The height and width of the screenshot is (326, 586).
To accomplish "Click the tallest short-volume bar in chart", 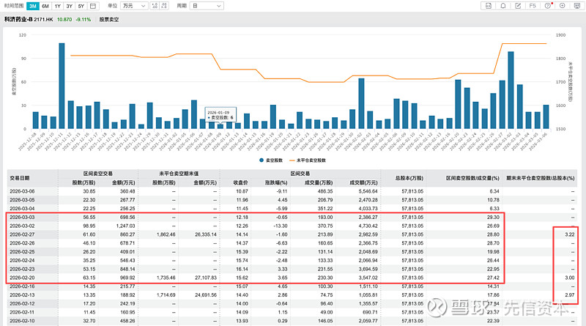I will click(x=62, y=86).
